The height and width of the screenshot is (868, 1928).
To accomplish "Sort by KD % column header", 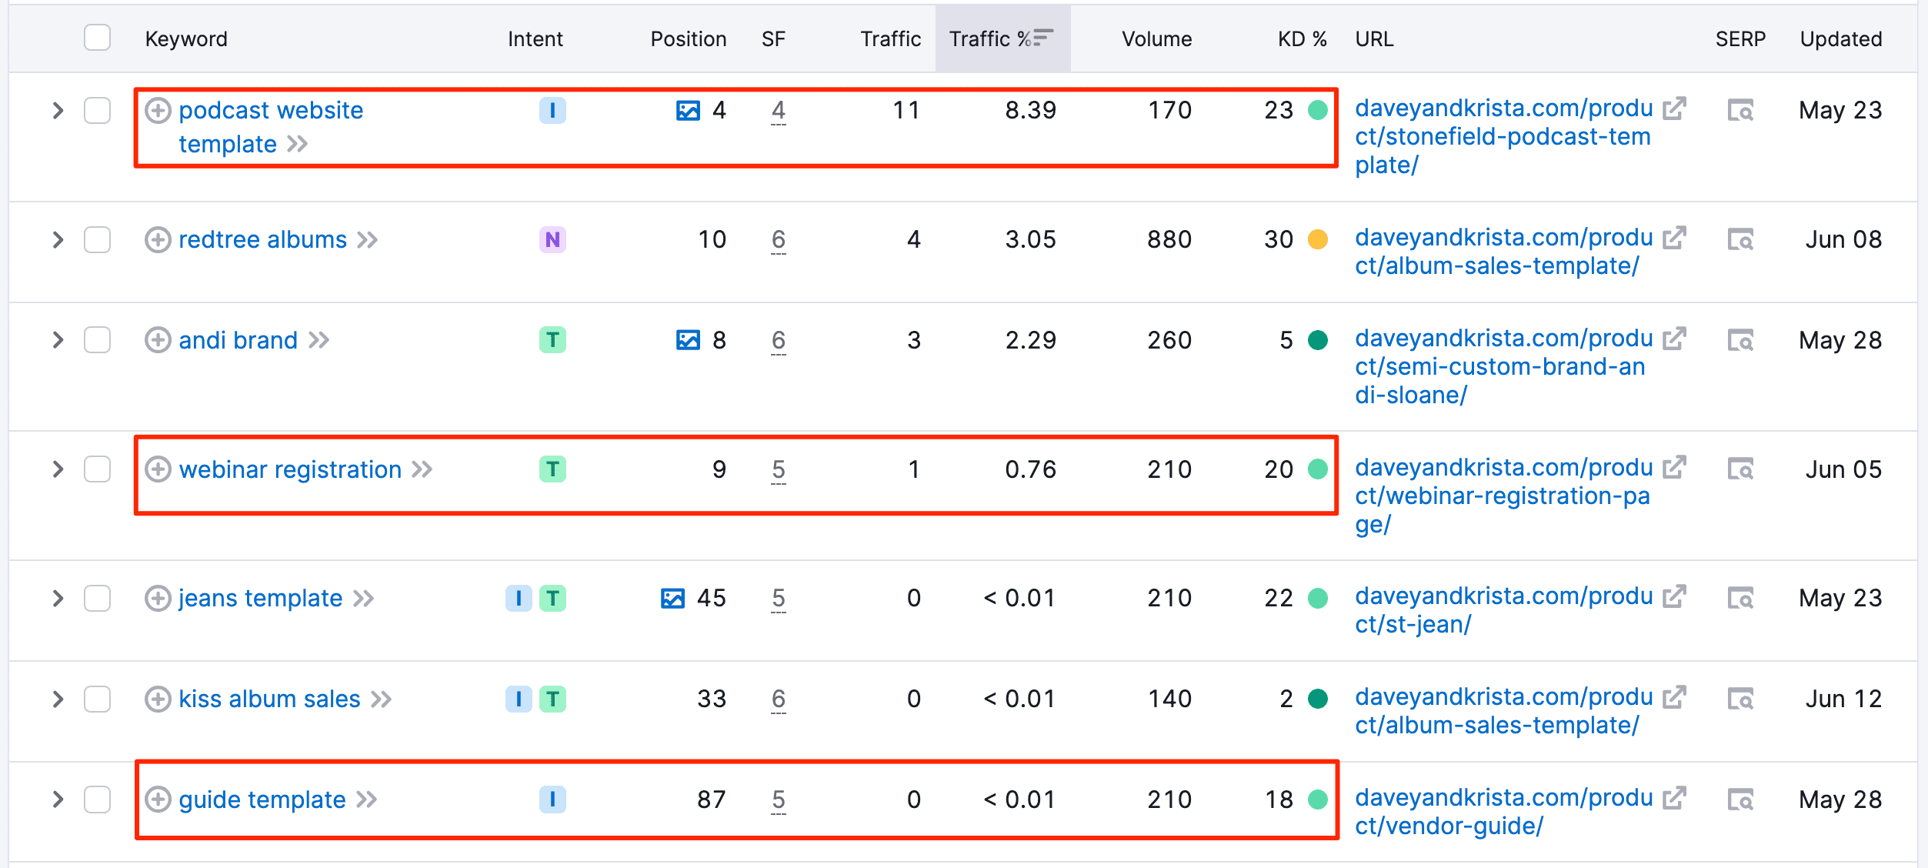I will point(1303,38).
